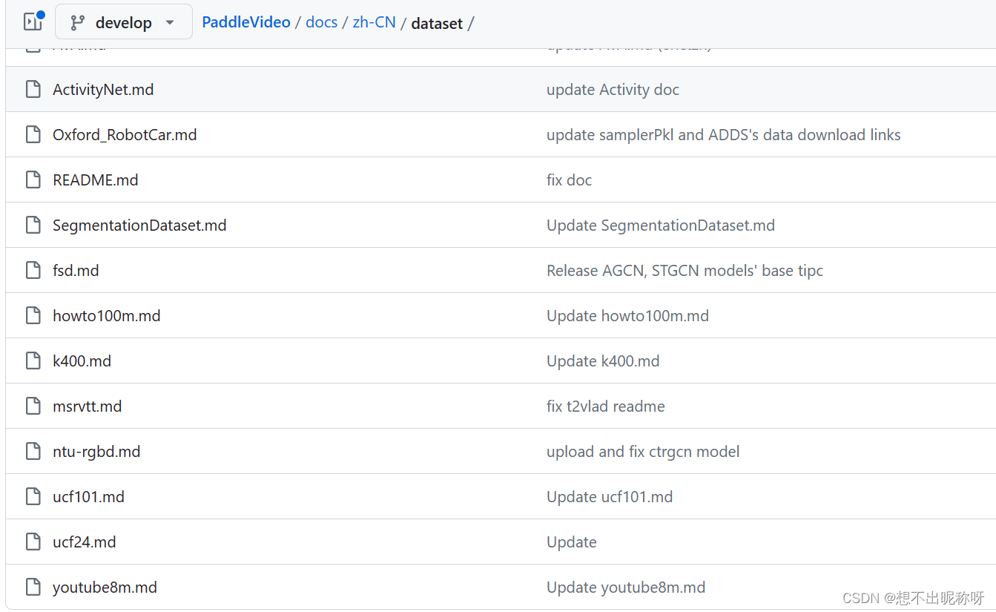View commit 'Update youtube8m.md'
Image resolution: width=996 pixels, height=612 pixels.
click(x=626, y=588)
